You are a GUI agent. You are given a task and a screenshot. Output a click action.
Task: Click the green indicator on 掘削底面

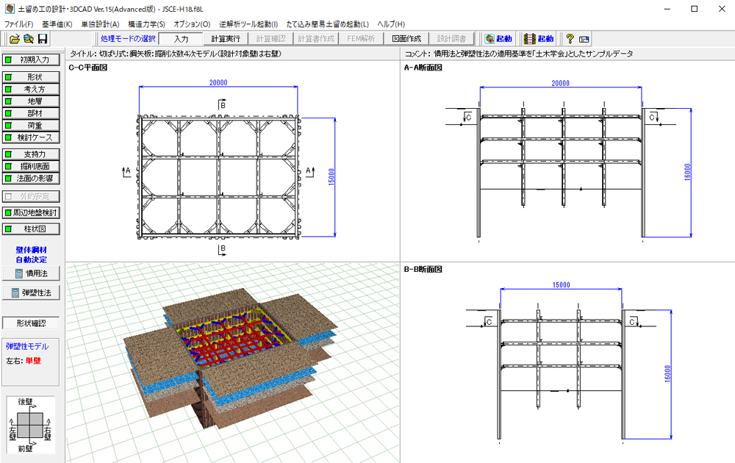coord(8,166)
